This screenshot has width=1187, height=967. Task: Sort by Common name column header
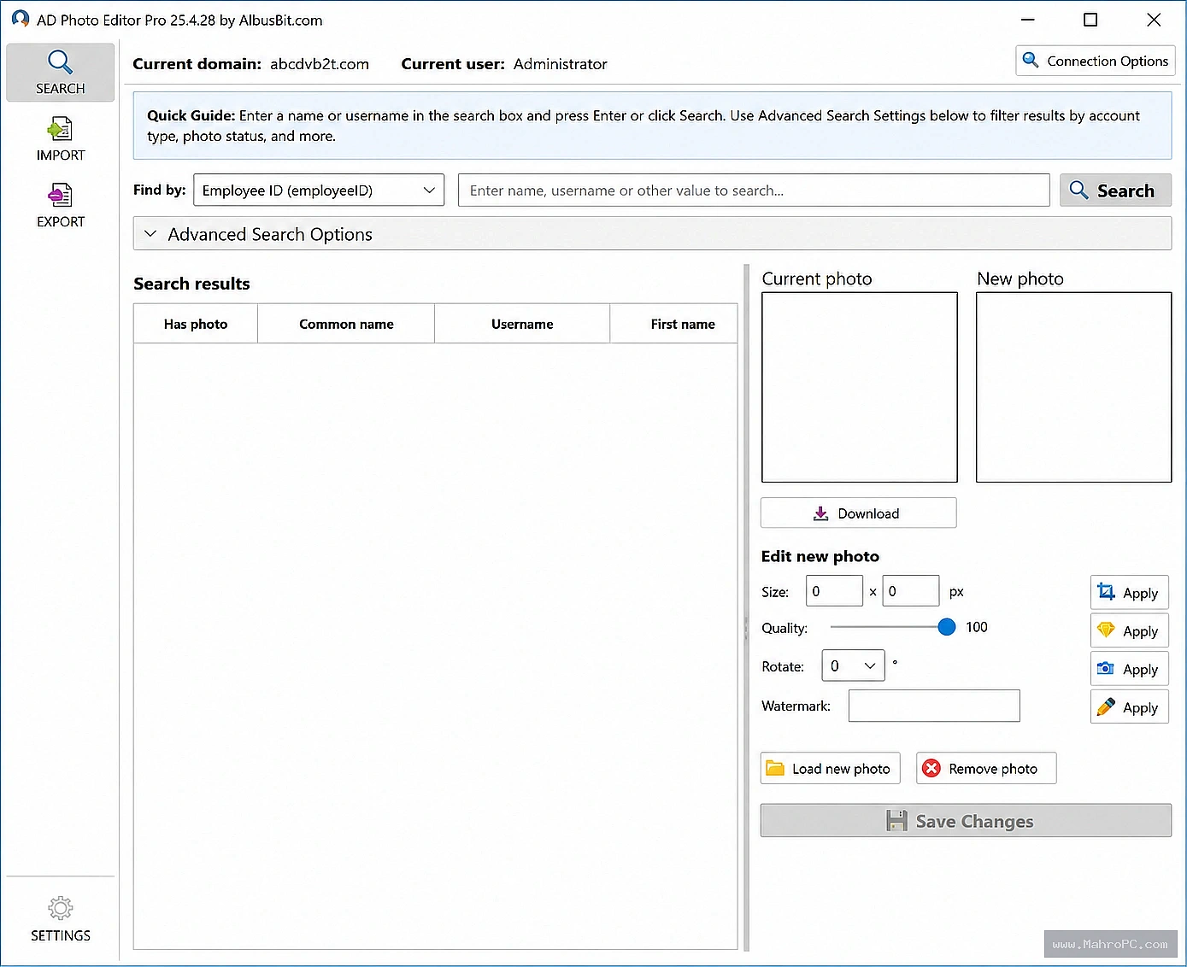(346, 324)
